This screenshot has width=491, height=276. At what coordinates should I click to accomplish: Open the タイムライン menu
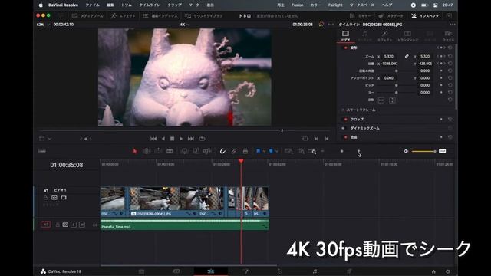(x=150, y=5)
